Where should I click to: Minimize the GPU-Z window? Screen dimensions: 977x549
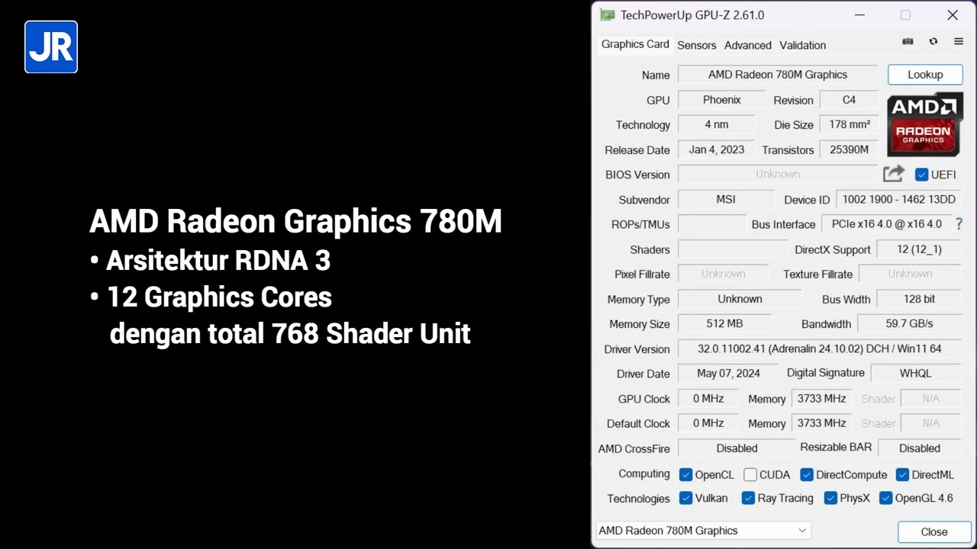(859, 15)
